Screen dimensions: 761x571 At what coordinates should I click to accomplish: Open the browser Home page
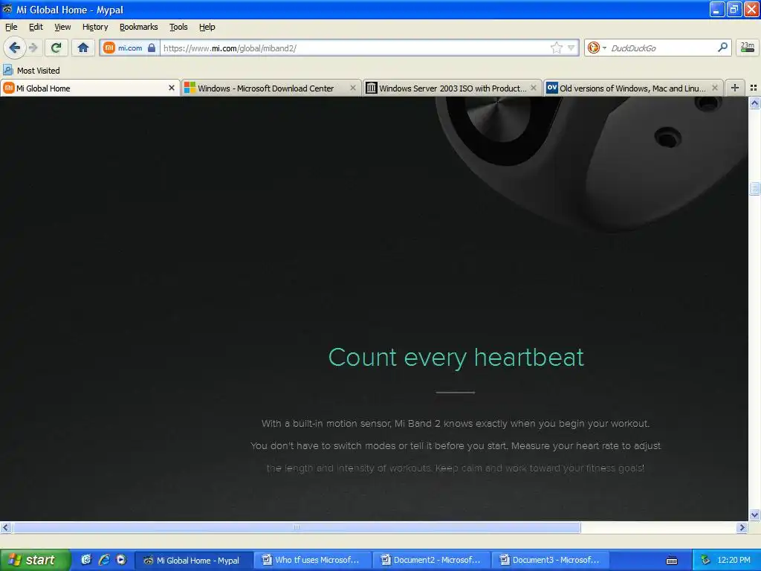point(83,48)
